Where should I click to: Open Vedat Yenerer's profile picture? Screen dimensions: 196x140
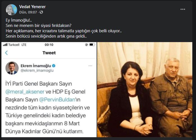[x=12, y=10]
